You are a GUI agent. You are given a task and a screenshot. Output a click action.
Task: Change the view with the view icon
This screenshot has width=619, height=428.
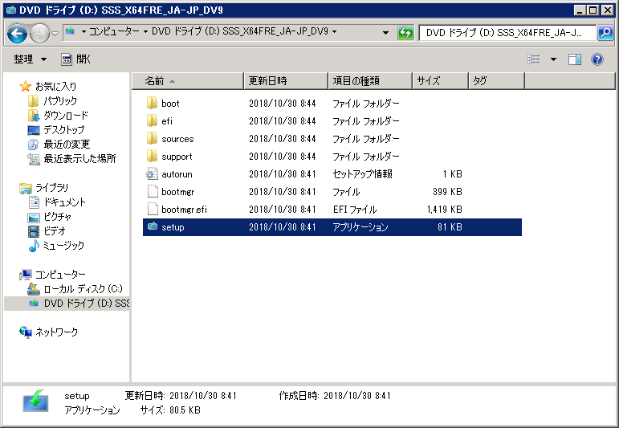coord(534,59)
